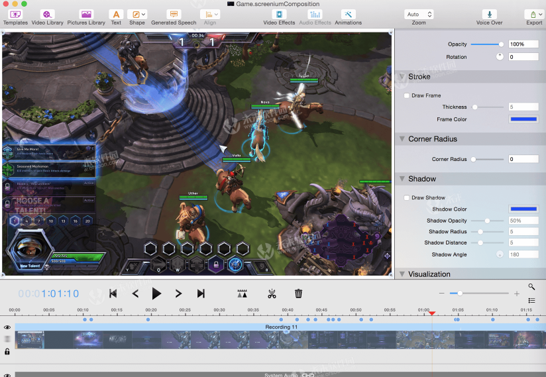Toggle Recording 11 track visibility eye

coord(7,327)
